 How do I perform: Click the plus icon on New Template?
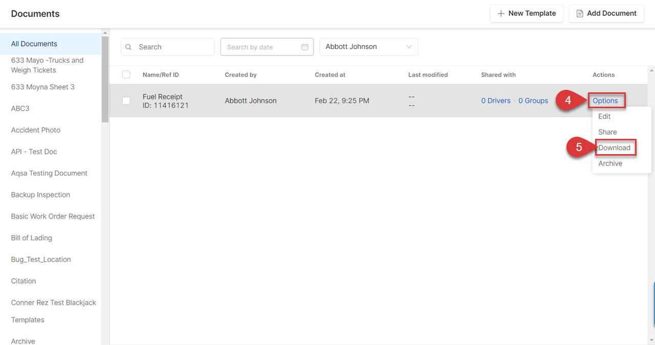(x=501, y=14)
